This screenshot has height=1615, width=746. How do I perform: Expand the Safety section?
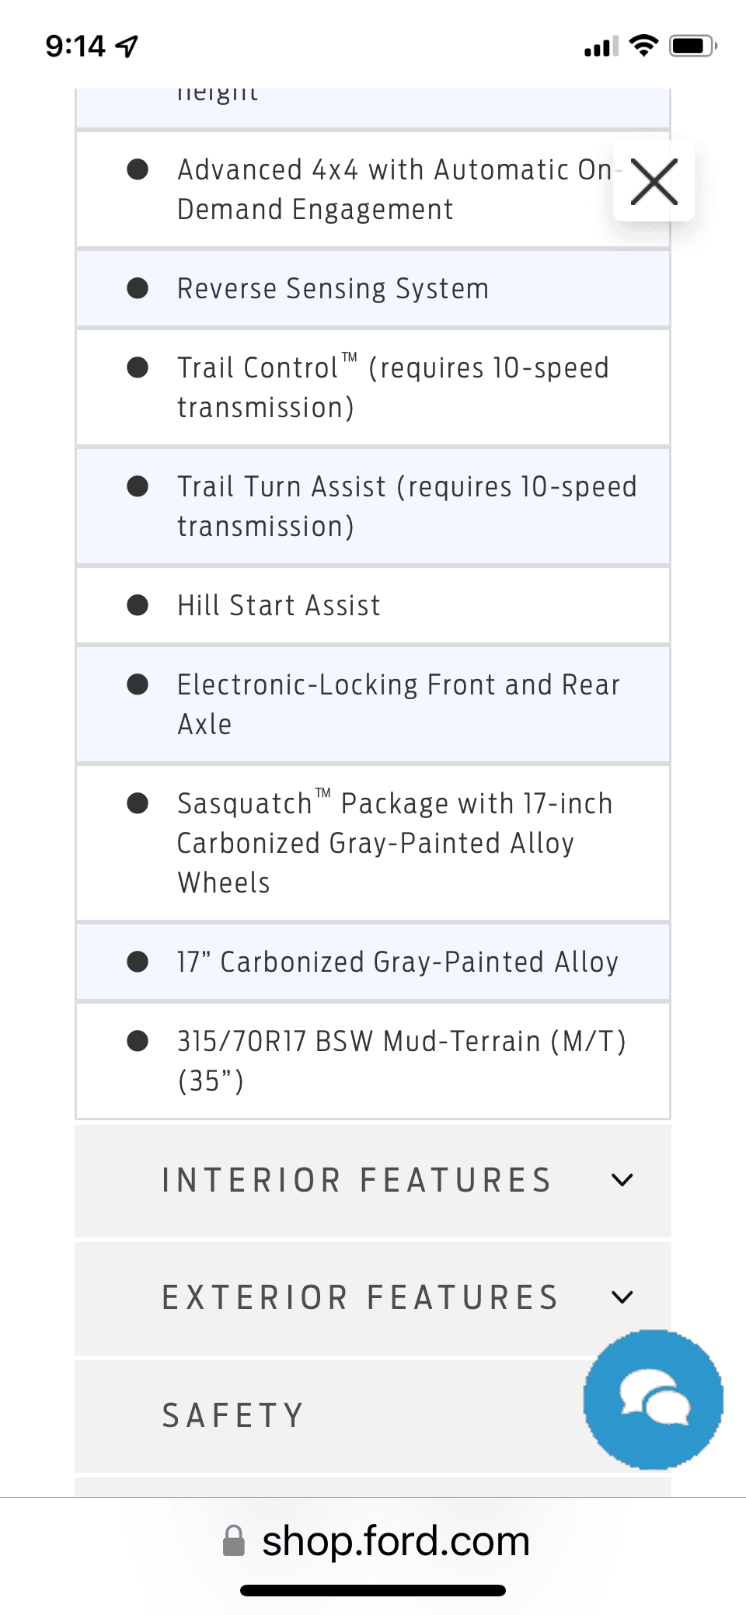(x=373, y=1415)
